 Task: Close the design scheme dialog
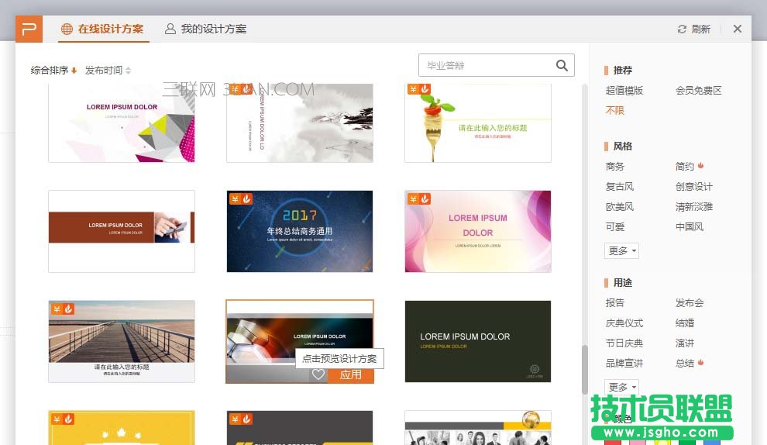737,29
